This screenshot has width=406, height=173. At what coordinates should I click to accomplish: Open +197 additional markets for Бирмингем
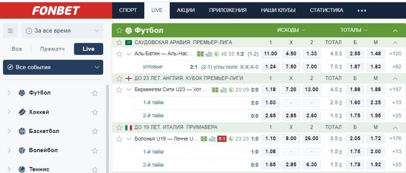click(x=395, y=90)
